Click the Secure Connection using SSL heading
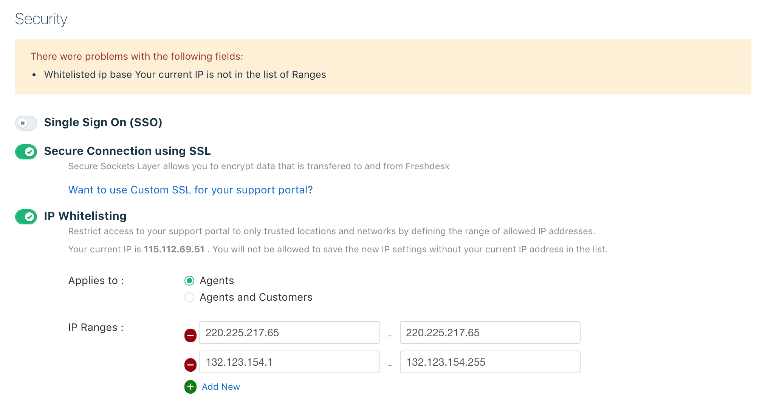Image resolution: width=765 pixels, height=408 pixels. pos(127,151)
